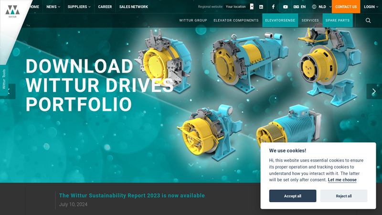Open the Wittur Group menu
382x215 pixels.
[x=193, y=21]
